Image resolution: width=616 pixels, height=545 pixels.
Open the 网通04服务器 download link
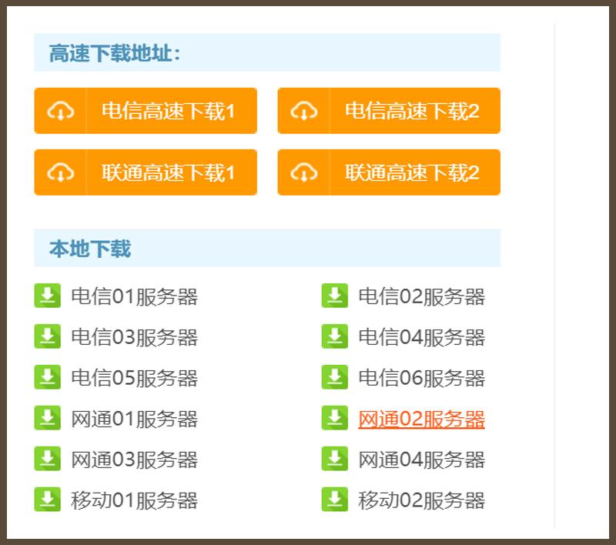pos(421,460)
